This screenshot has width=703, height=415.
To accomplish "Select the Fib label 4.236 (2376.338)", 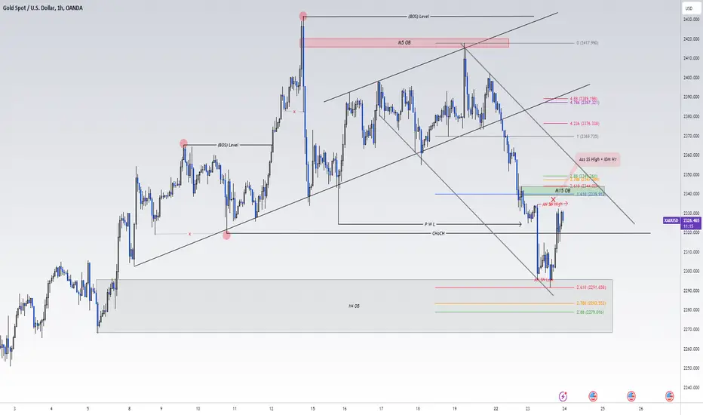I will (x=585, y=124).
